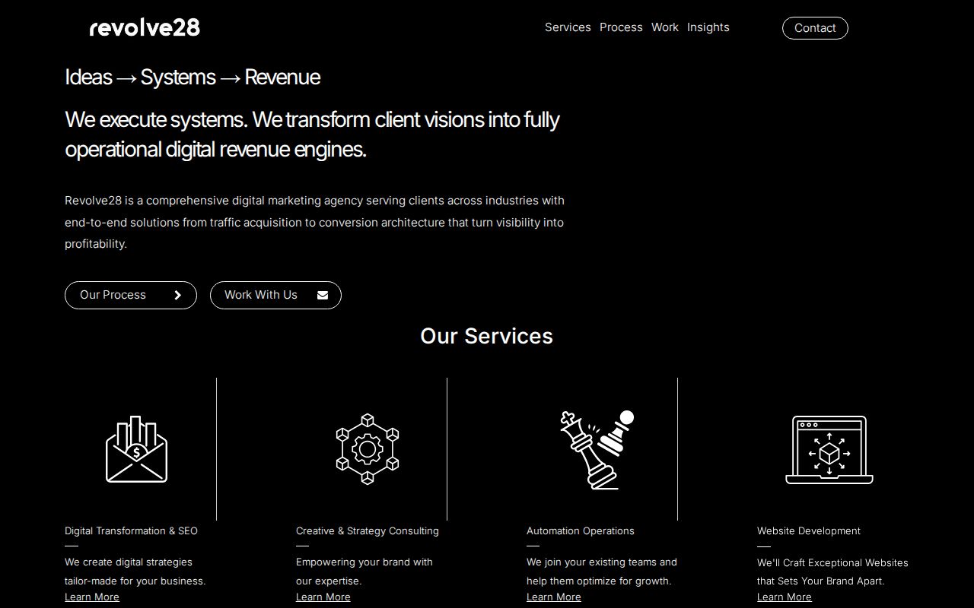974x608 pixels.
Task: Click the Ideas → Systems → Revenue tagline
Action: pyautogui.click(x=193, y=78)
